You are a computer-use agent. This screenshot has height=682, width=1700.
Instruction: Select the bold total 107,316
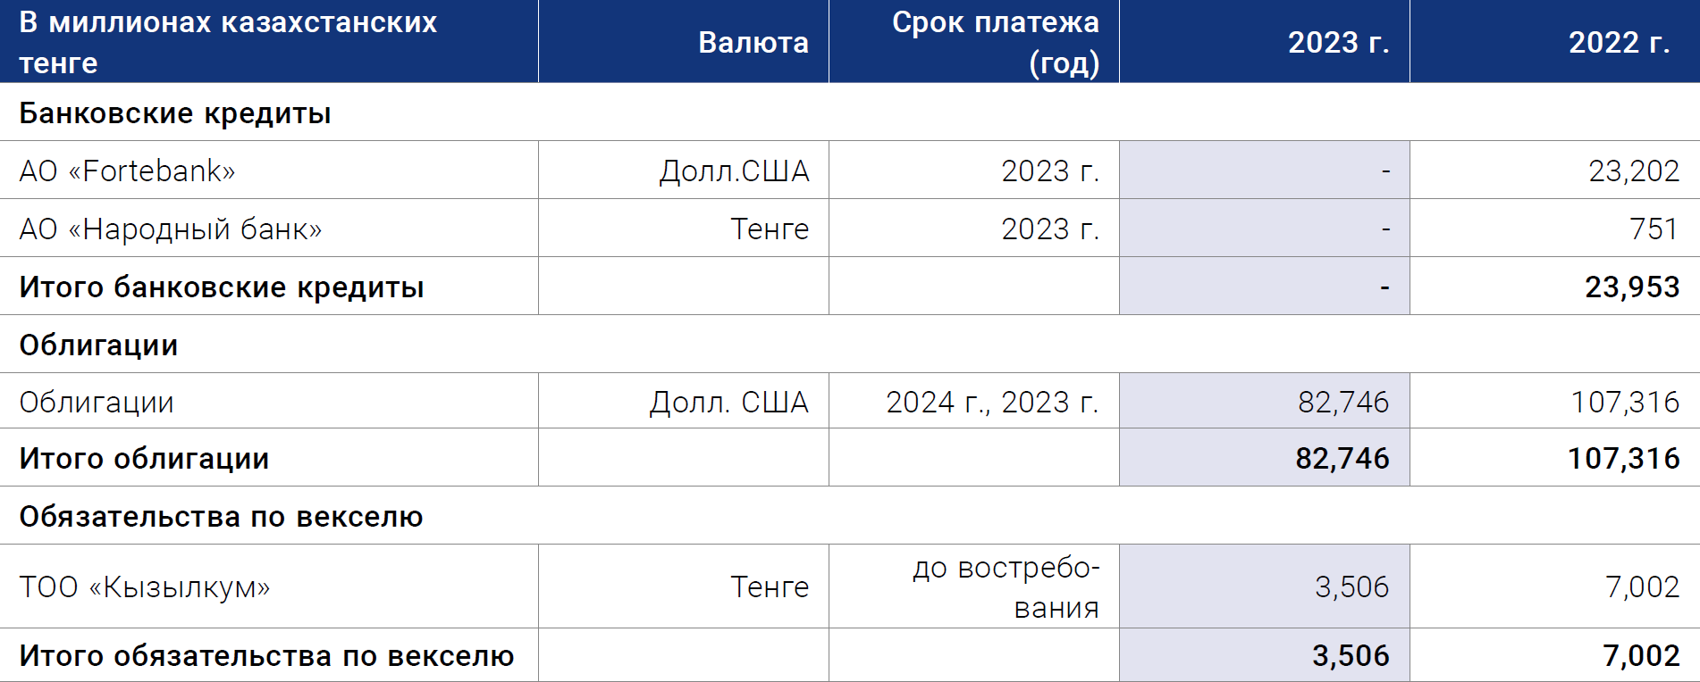(1623, 458)
